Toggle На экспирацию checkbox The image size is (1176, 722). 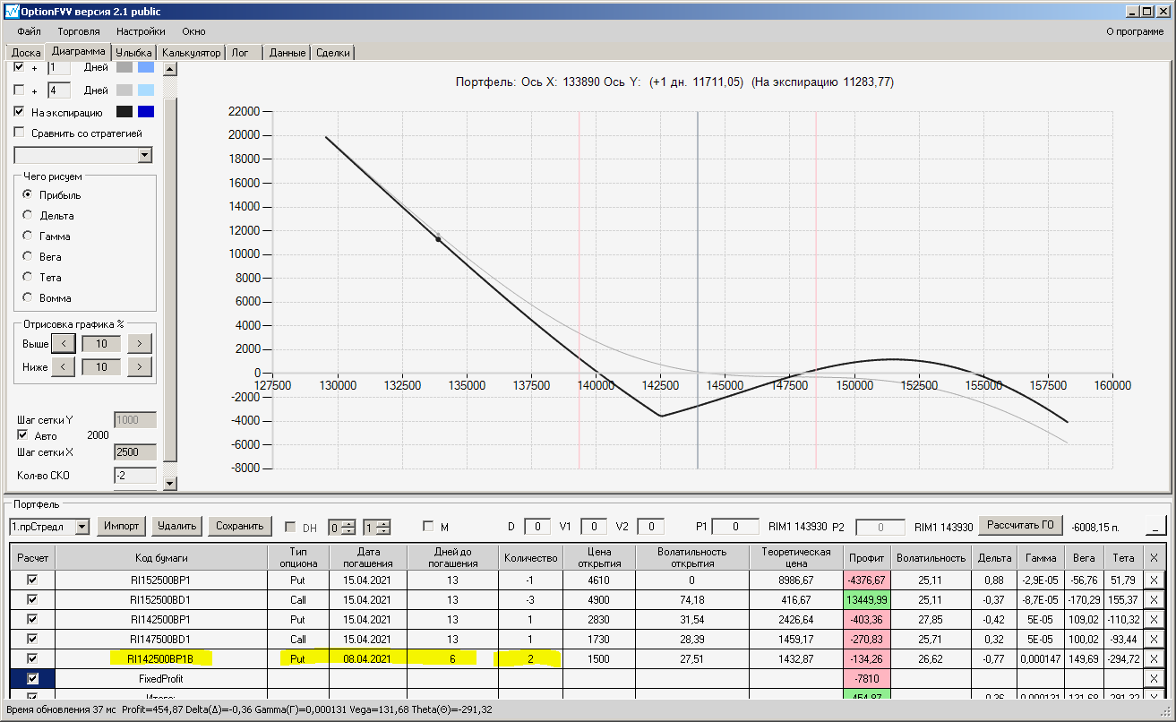click(x=19, y=112)
